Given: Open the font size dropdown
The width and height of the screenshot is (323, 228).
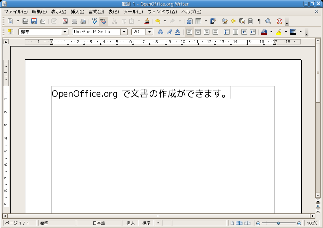Looking at the screenshot, I should coord(149,32).
